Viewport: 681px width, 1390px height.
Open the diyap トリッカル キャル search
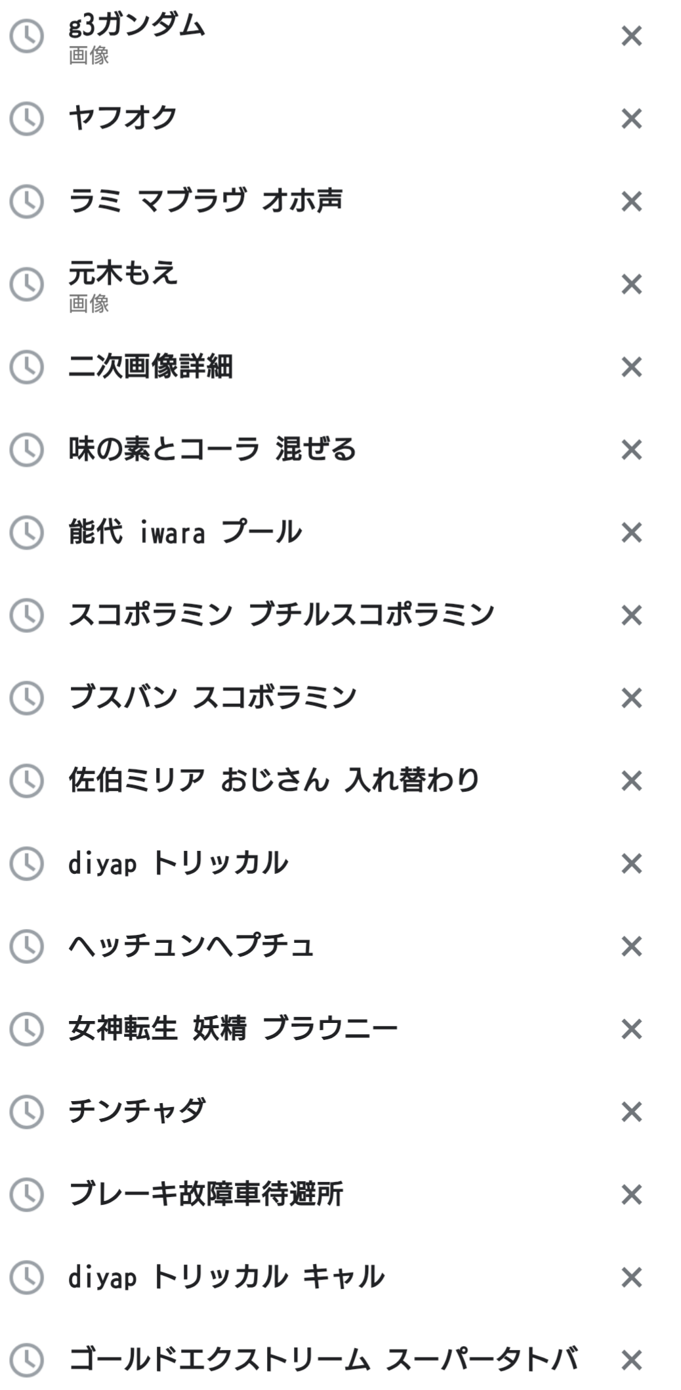(x=226, y=1277)
